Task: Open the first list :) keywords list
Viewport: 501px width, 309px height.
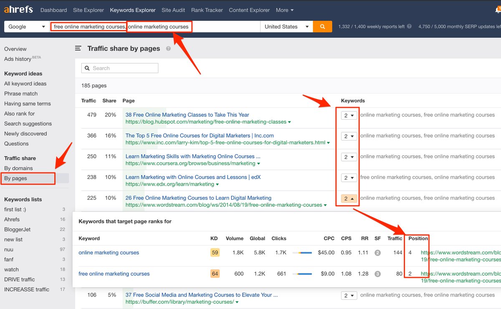Action: click(x=15, y=210)
